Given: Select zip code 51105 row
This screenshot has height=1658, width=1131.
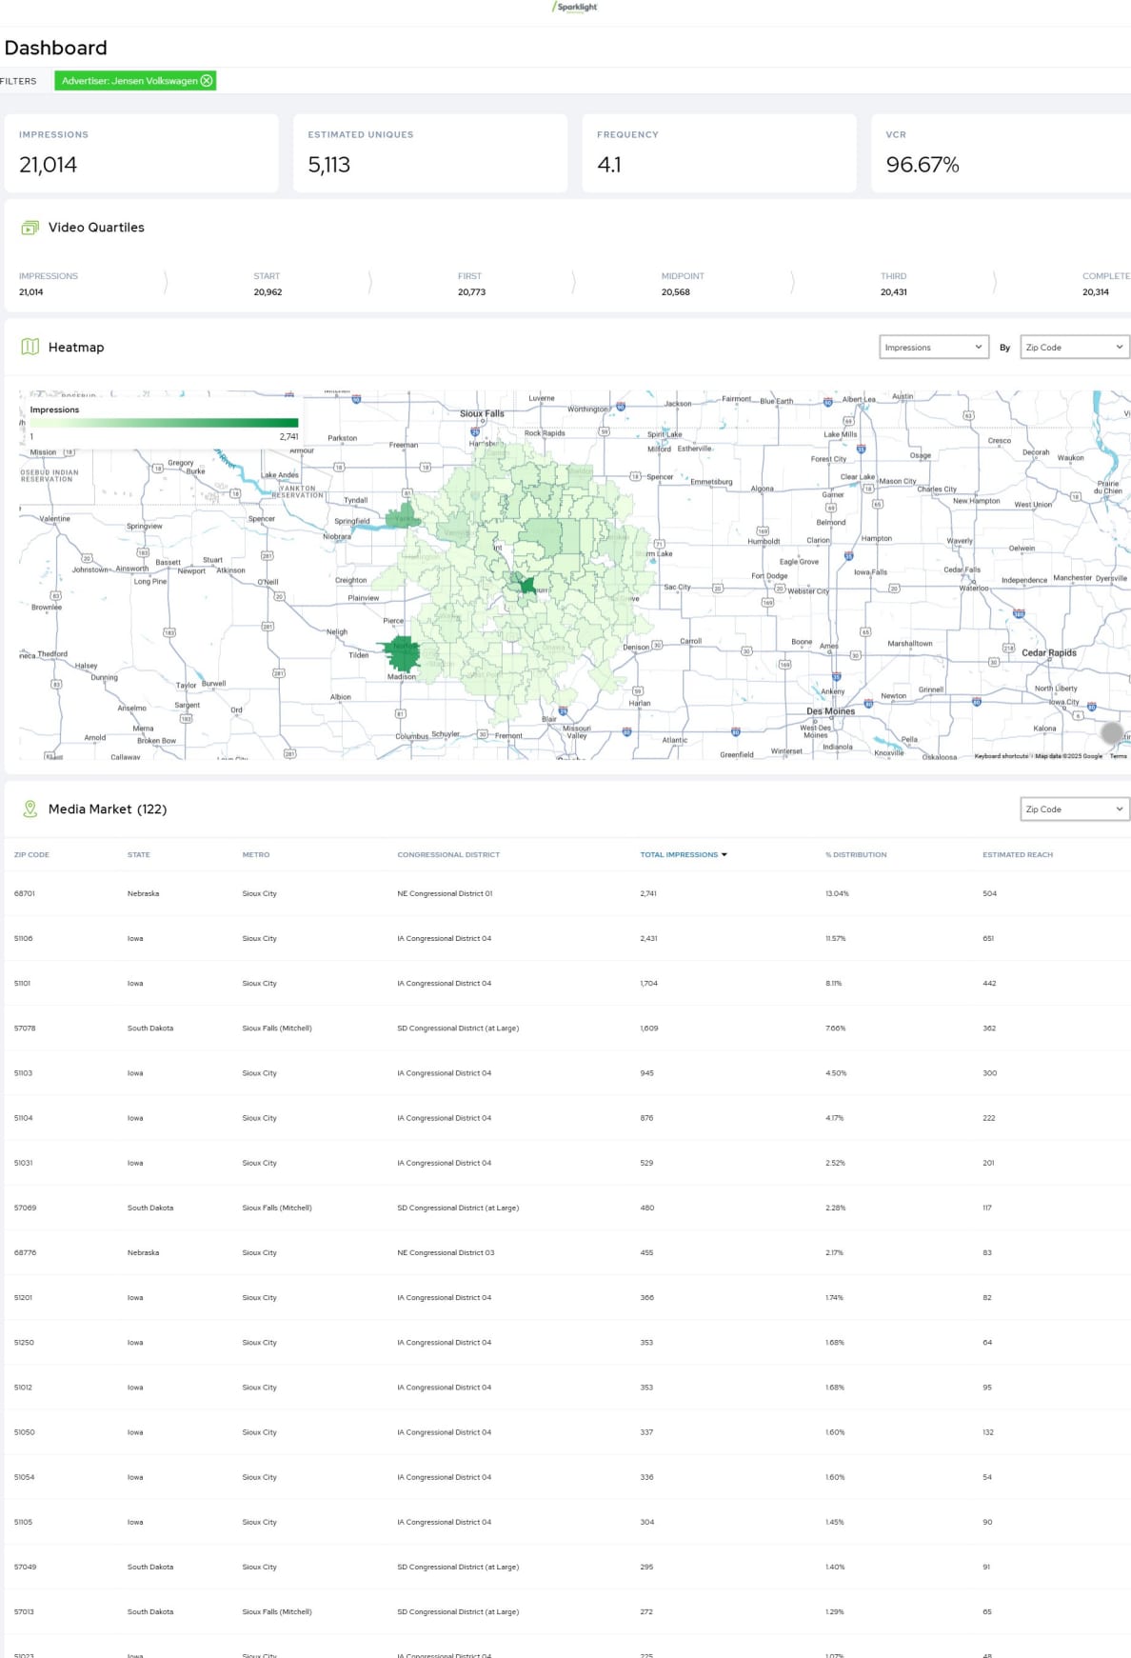Looking at the screenshot, I should (565, 1522).
